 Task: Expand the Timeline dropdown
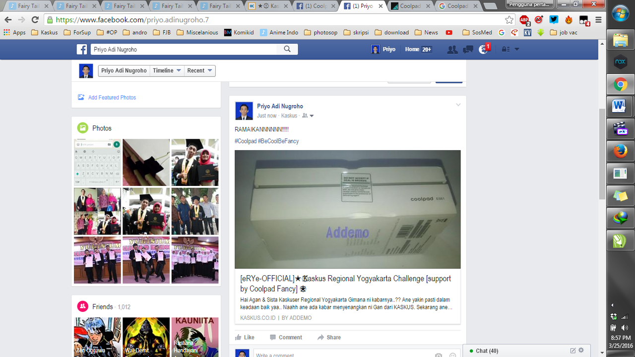tap(167, 70)
